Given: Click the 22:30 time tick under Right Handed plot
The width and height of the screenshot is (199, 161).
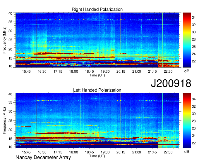Looking at the screenshot, I should coord(168,71).
